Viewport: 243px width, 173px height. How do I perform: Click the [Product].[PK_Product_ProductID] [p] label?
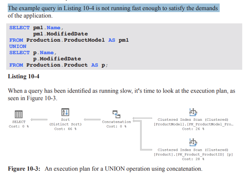193,154
